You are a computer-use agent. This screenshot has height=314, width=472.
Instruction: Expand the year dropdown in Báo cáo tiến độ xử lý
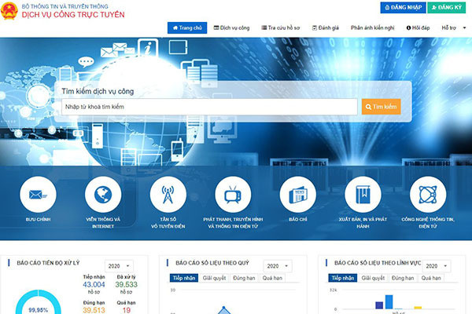[x=118, y=267]
